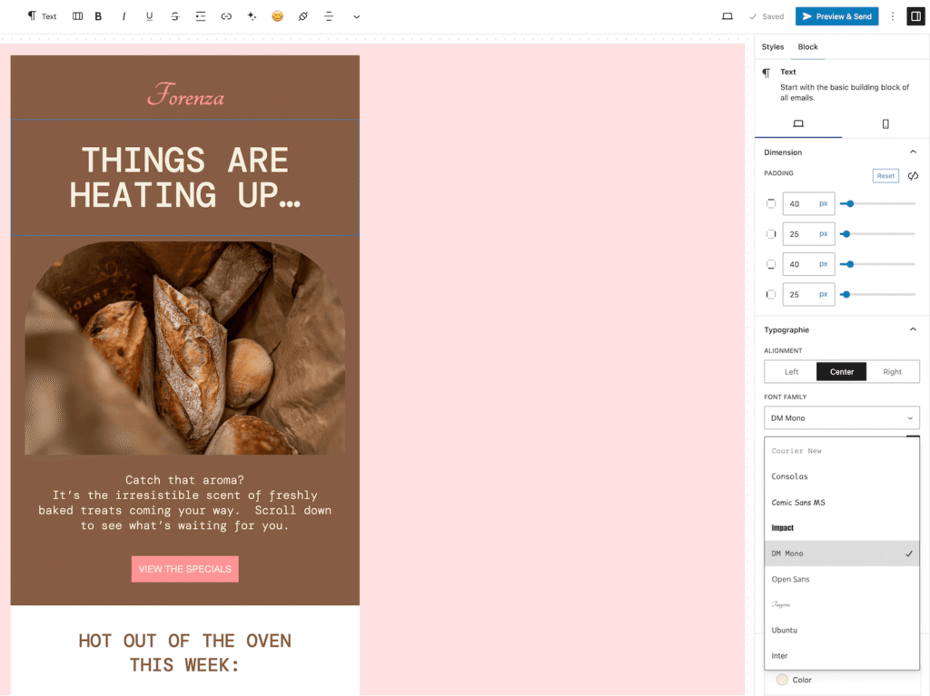Image resolution: width=930 pixels, height=696 pixels.
Task: Collapse the Dimension section
Action: (x=913, y=152)
